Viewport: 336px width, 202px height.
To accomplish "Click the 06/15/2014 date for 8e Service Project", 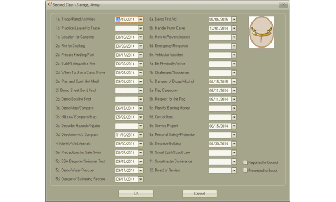I will pos(220,126).
